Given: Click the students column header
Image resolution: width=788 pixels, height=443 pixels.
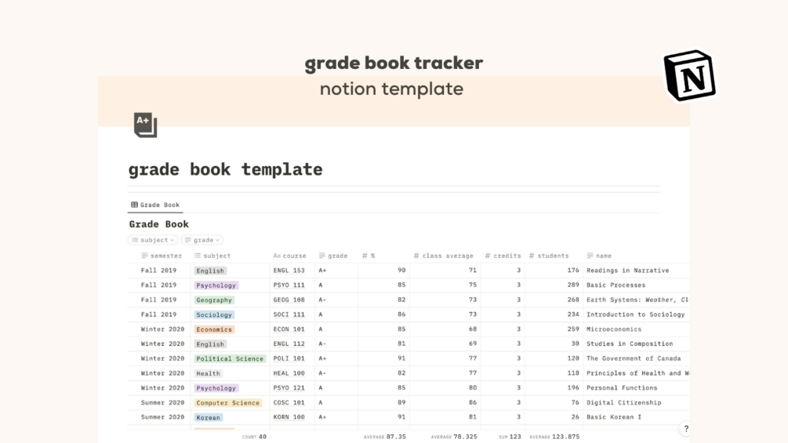Looking at the screenshot, I should [x=549, y=256].
